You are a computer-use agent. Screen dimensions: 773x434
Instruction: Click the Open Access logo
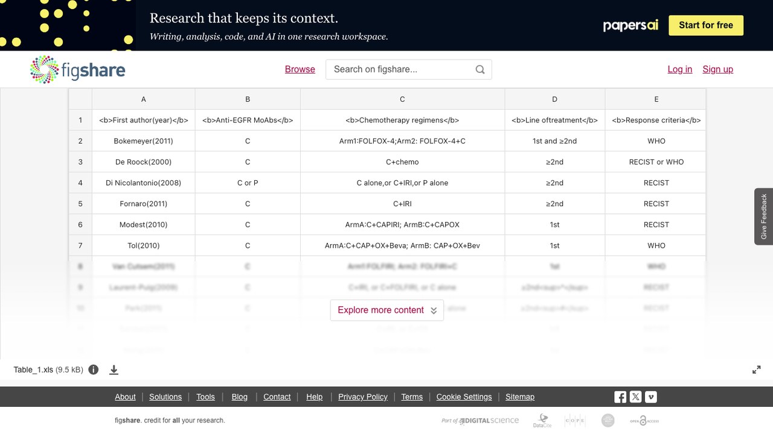coord(644,421)
